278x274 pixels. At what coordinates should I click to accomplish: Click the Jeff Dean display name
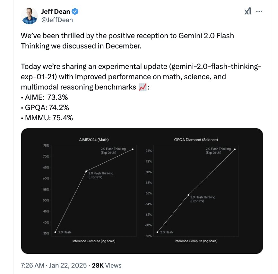pos(55,12)
